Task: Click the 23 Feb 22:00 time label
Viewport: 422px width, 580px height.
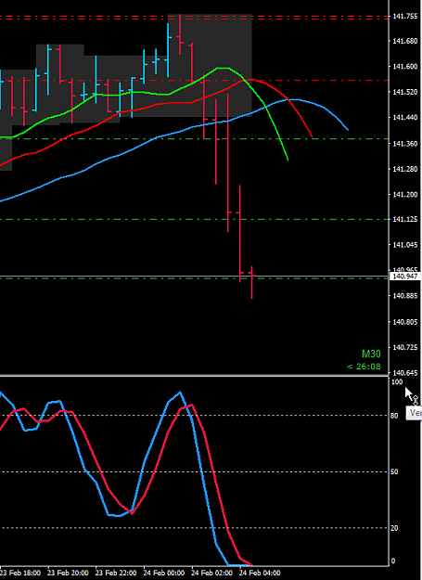Action: (116, 573)
